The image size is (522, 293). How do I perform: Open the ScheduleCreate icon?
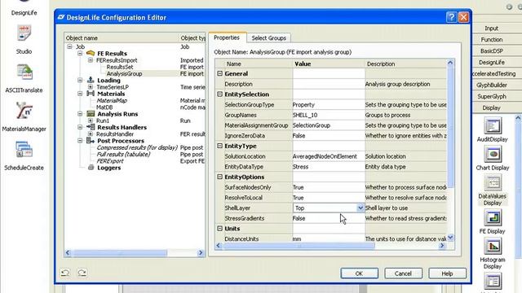click(24, 150)
